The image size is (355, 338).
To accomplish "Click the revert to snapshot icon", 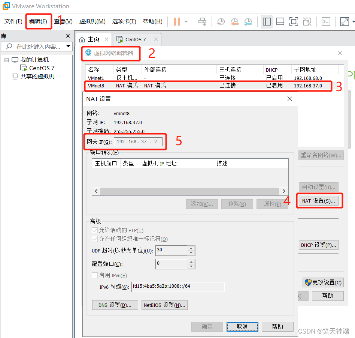I will click(234, 21).
